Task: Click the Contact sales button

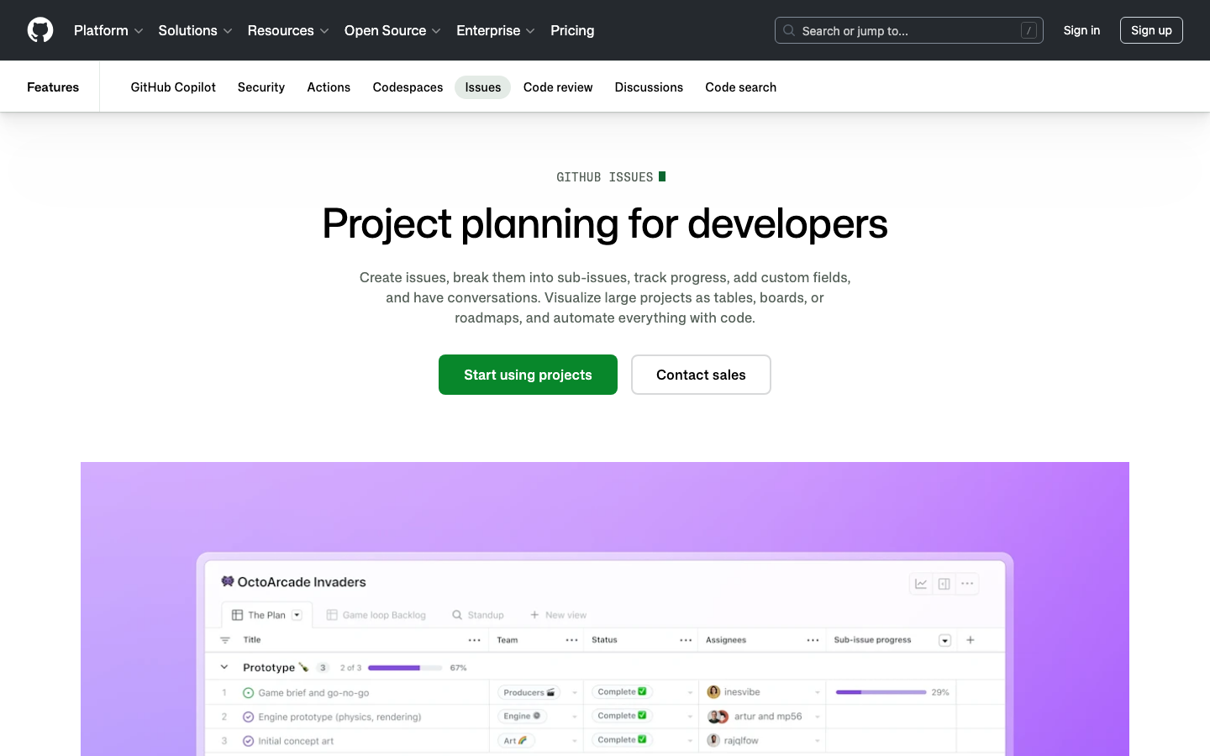Action: [x=701, y=375]
